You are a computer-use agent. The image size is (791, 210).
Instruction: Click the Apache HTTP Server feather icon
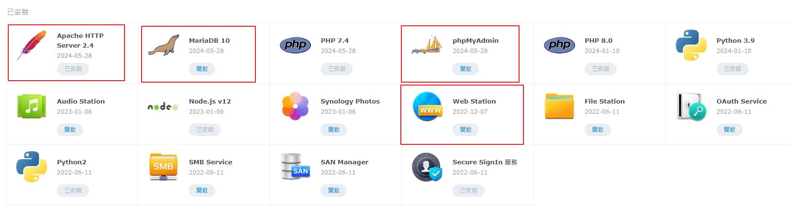click(32, 45)
